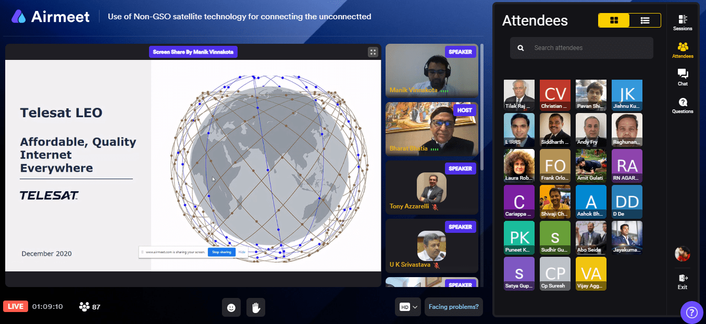Viewport: 706px width, 324px height.
Task: Click the speakers list scrollbar
Action: [x=482, y=106]
